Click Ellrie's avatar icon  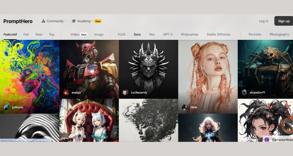185,107
